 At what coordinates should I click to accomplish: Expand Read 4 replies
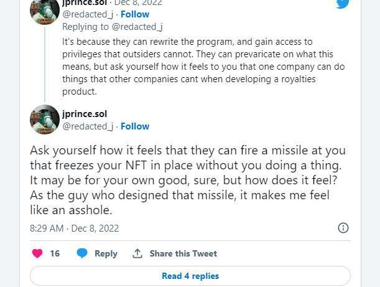tap(190, 276)
